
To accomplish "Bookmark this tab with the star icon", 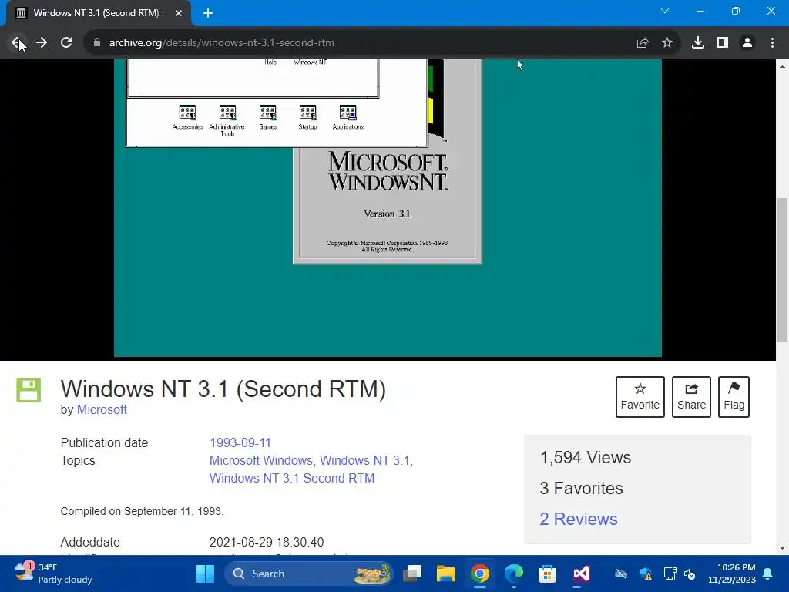I will click(667, 43).
